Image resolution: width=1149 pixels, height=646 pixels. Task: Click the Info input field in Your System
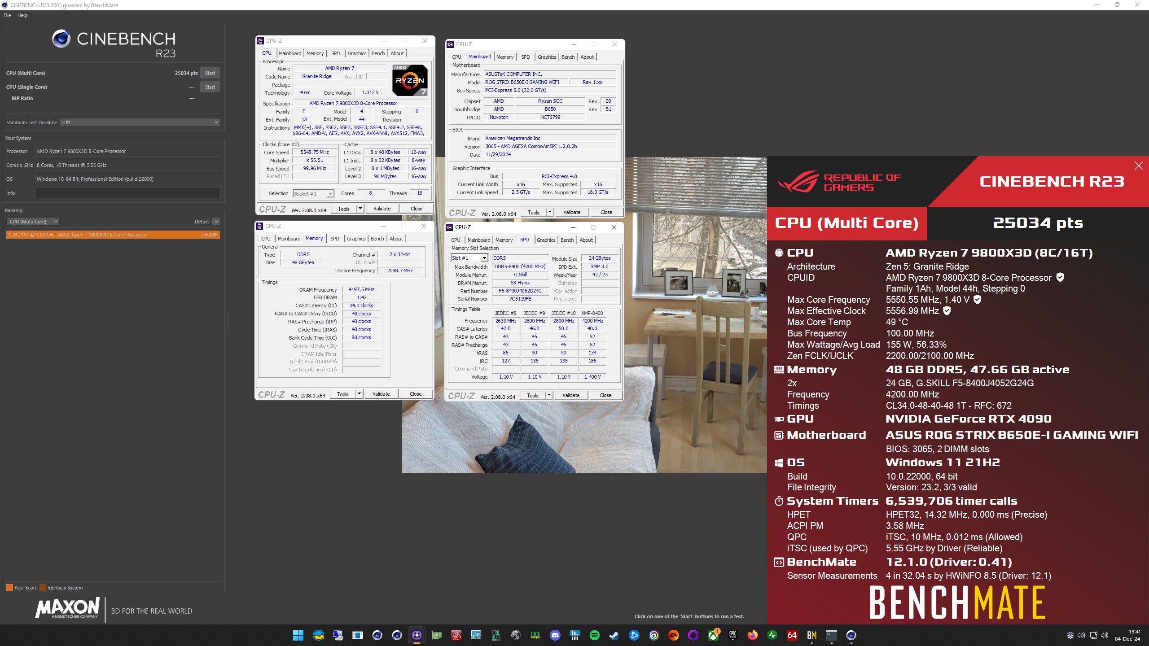point(127,193)
